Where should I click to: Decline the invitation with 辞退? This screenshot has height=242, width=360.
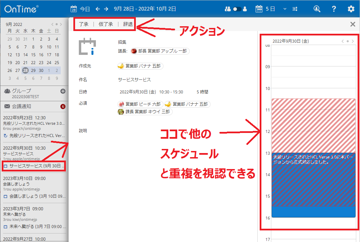[128, 24]
